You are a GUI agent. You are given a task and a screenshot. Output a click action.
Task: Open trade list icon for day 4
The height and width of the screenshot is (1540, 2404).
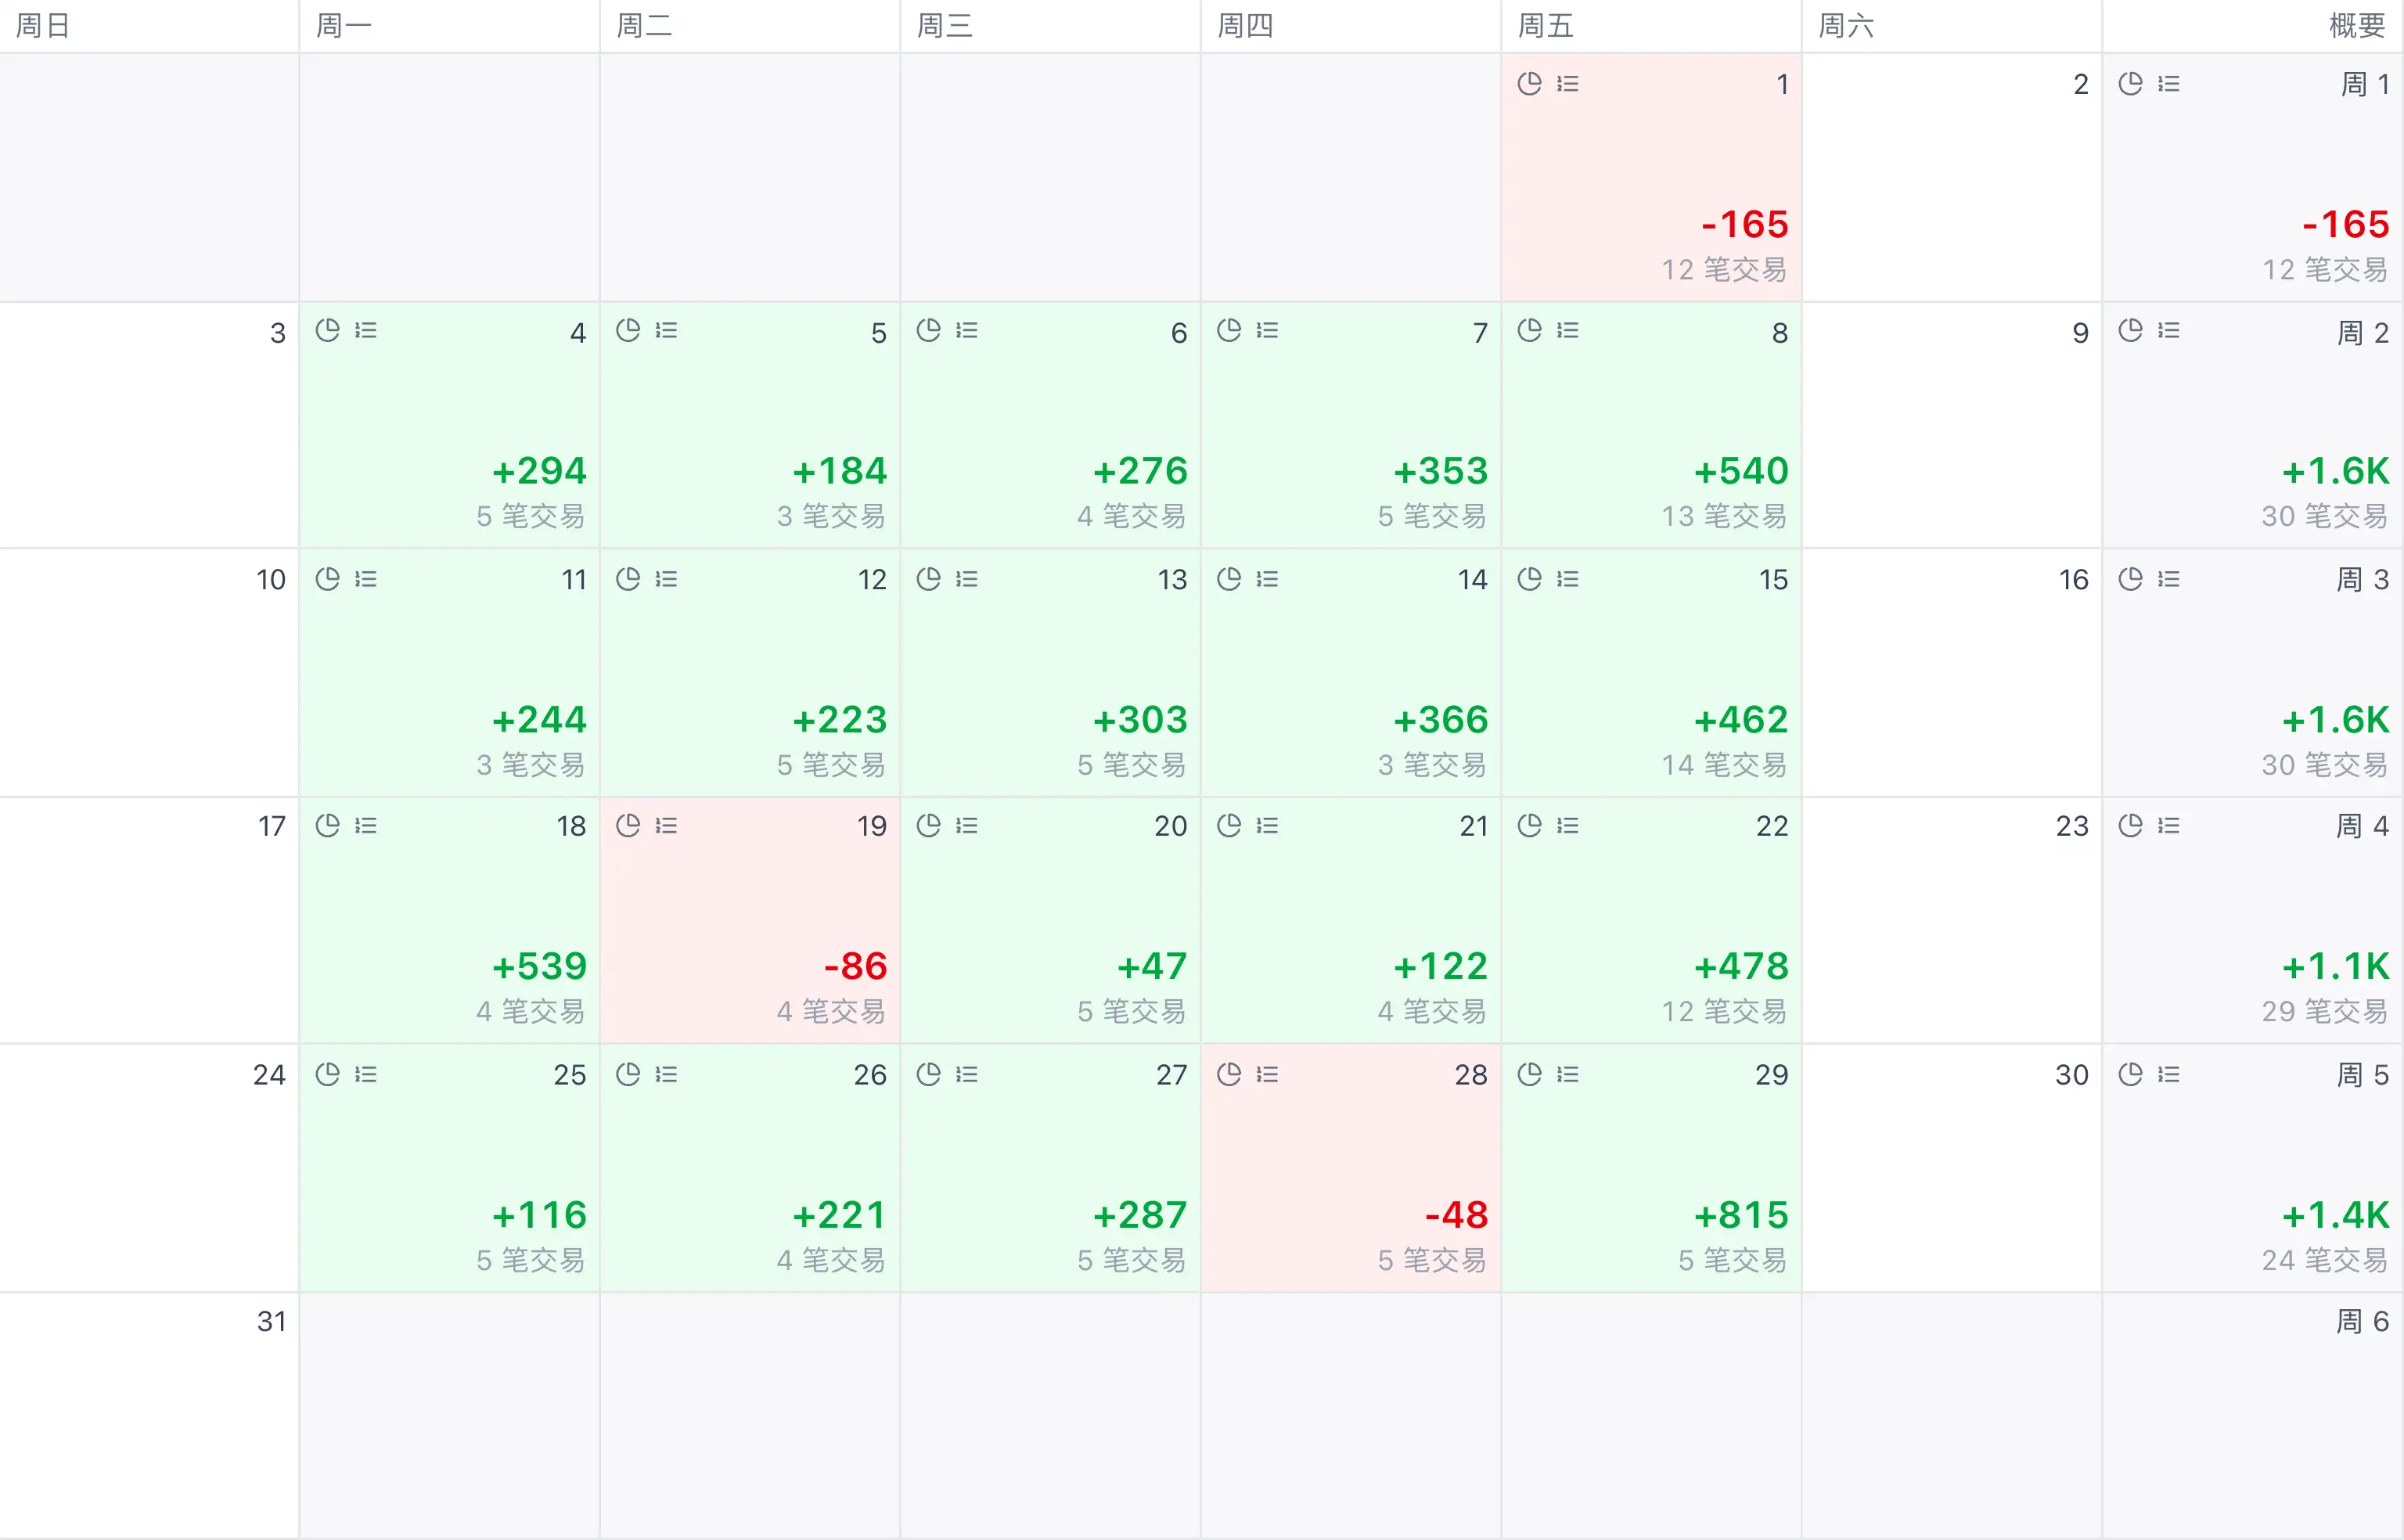click(366, 330)
